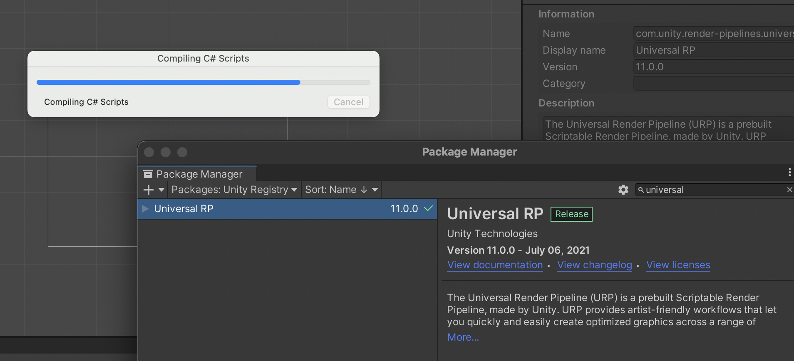Expand the Universal RP package row
The height and width of the screenshot is (361, 794).
click(x=145, y=209)
